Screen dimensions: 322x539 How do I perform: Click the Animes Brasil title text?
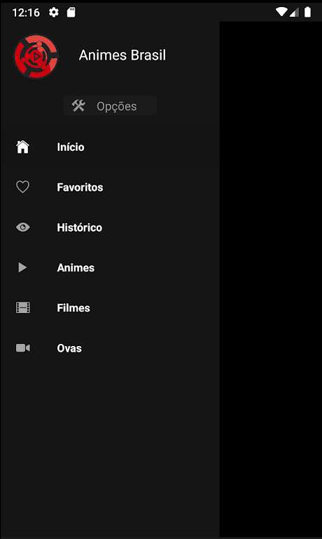coord(122,55)
